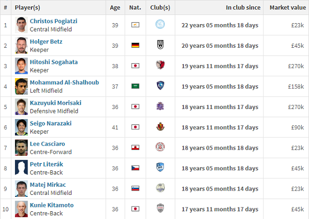
Task: Click Holger Betz's German flag icon
Action: pyautogui.click(x=135, y=45)
